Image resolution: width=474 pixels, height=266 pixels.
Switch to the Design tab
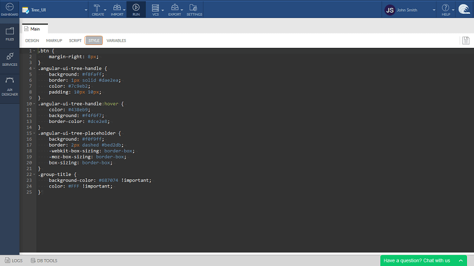tap(32, 40)
